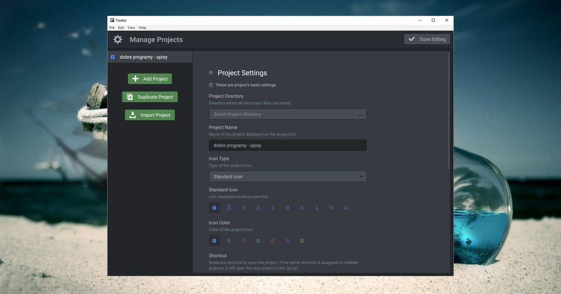This screenshot has height=294, width=561.
Task: Select the lambda standard icon
Action: coord(316,208)
